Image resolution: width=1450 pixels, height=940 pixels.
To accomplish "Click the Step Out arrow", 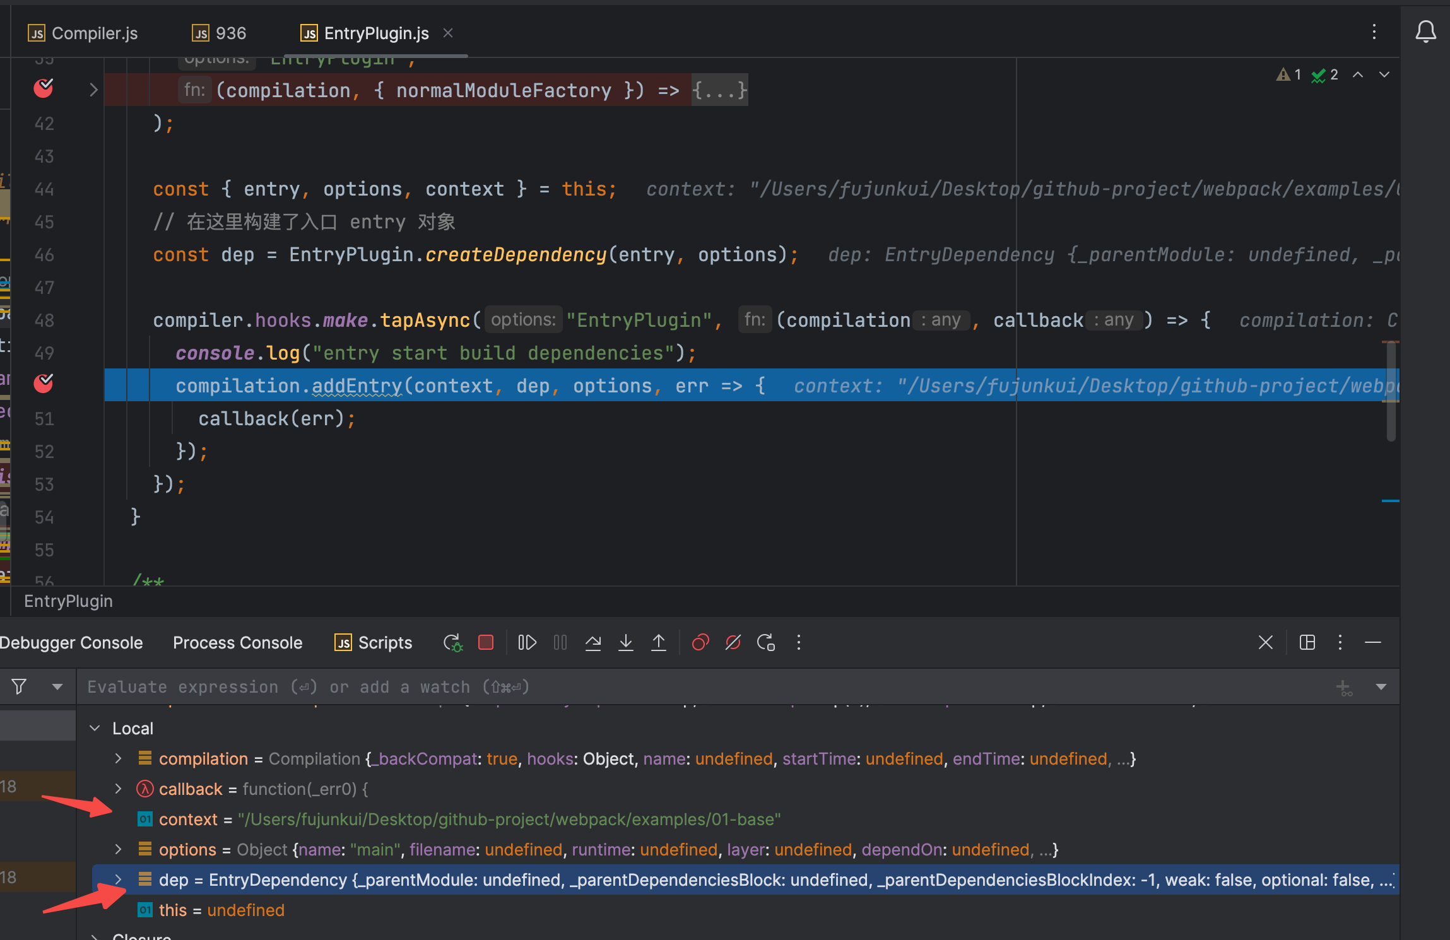I will (x=659, y=643).
